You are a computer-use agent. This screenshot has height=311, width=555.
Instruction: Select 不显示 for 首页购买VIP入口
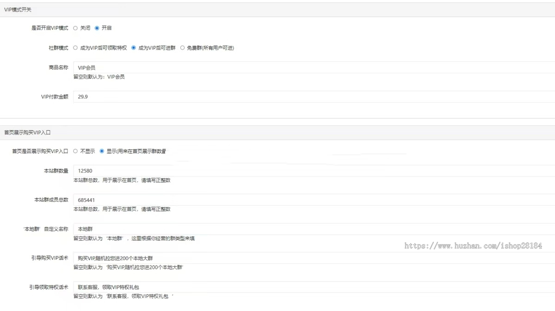coord(75,151)
